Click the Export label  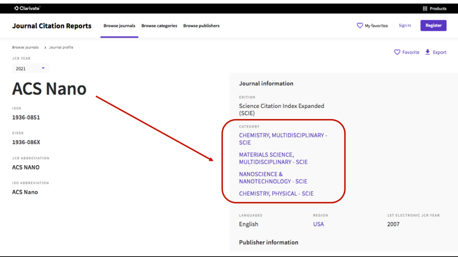click(x=440, y=52)
